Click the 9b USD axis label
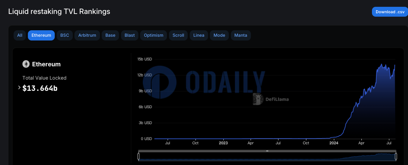 coord(146,91)
